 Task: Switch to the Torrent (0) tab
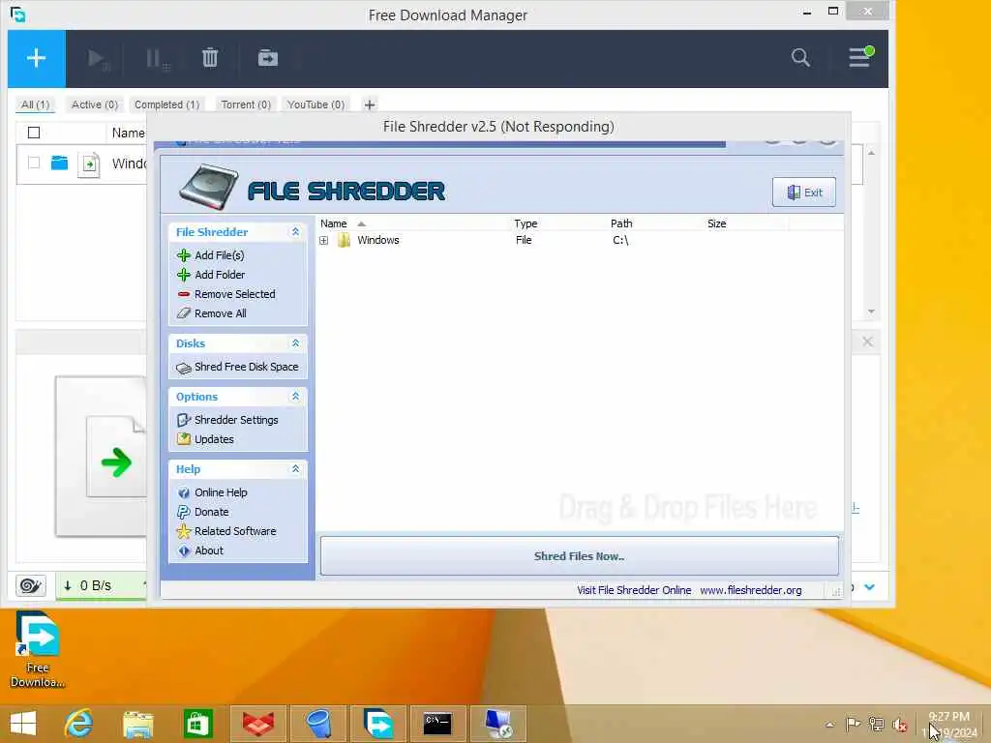[x=246, y=104]
